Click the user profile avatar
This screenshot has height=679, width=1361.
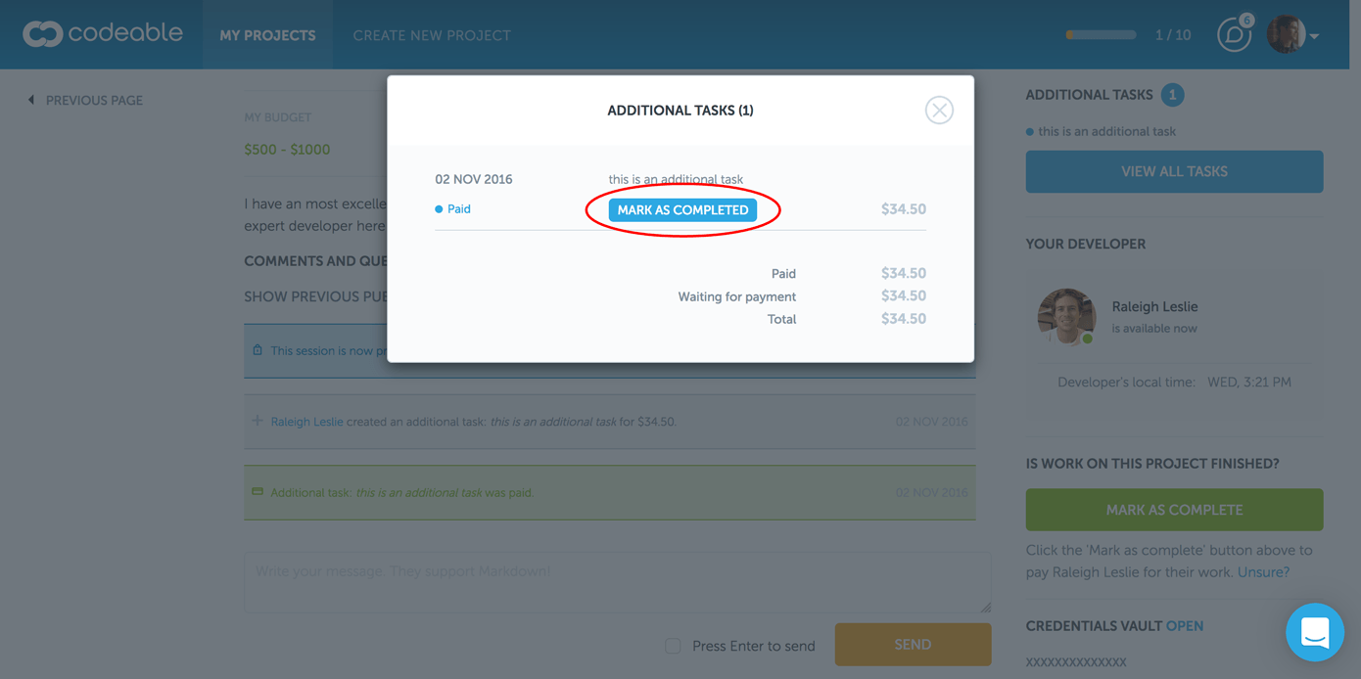coord(1286,34)
